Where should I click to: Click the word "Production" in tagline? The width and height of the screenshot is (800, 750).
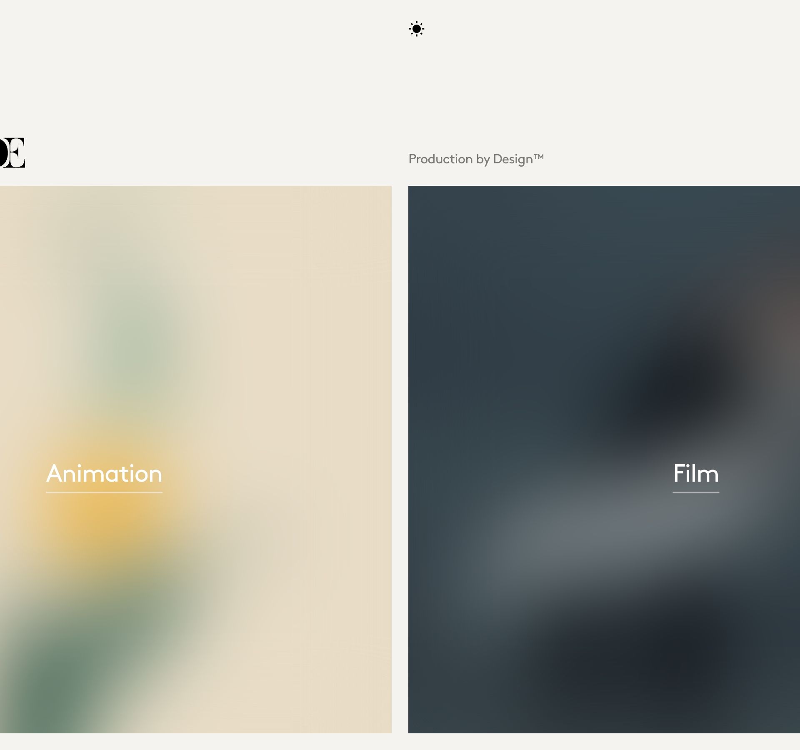(x=440, y=159)
